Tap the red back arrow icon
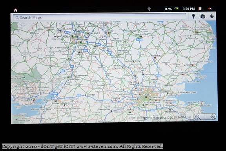This screenshot has width=226, height=151. [210, 9]
